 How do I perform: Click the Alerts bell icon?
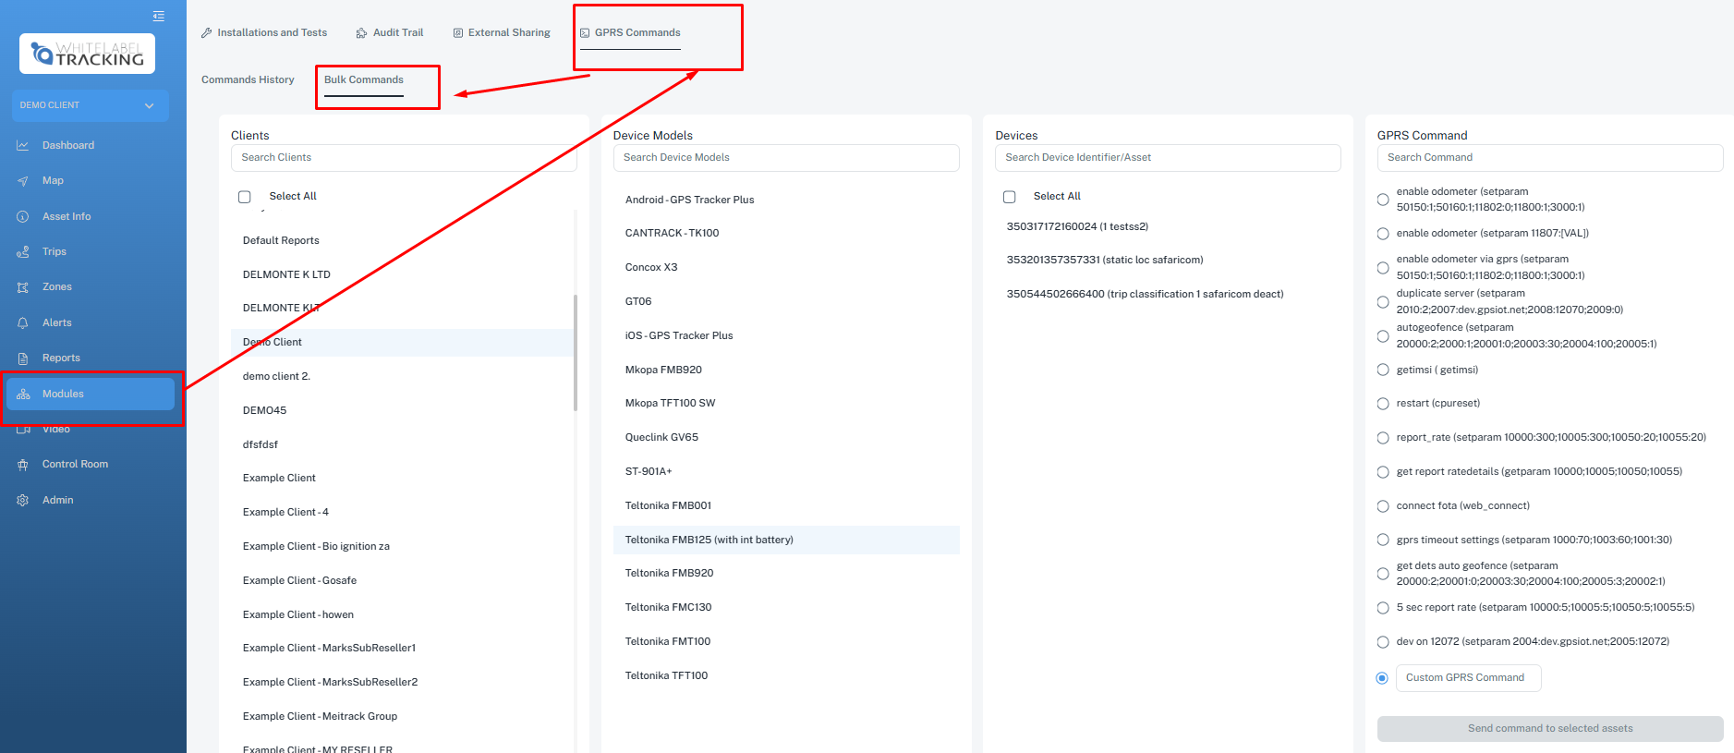click(x=23, y=323)
